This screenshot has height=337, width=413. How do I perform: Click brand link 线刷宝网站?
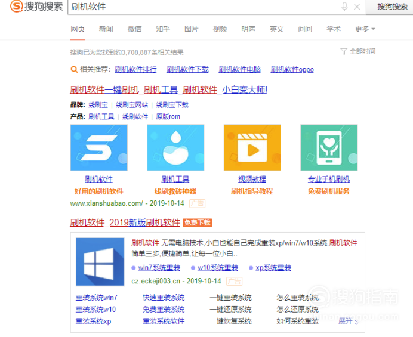click(132, 105)
